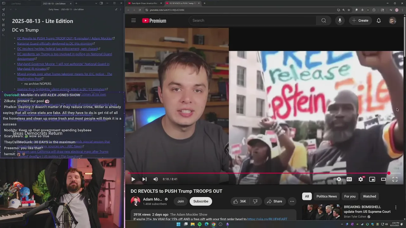
Task: Toggle theater mode in the player
Action: coord(383,179)
